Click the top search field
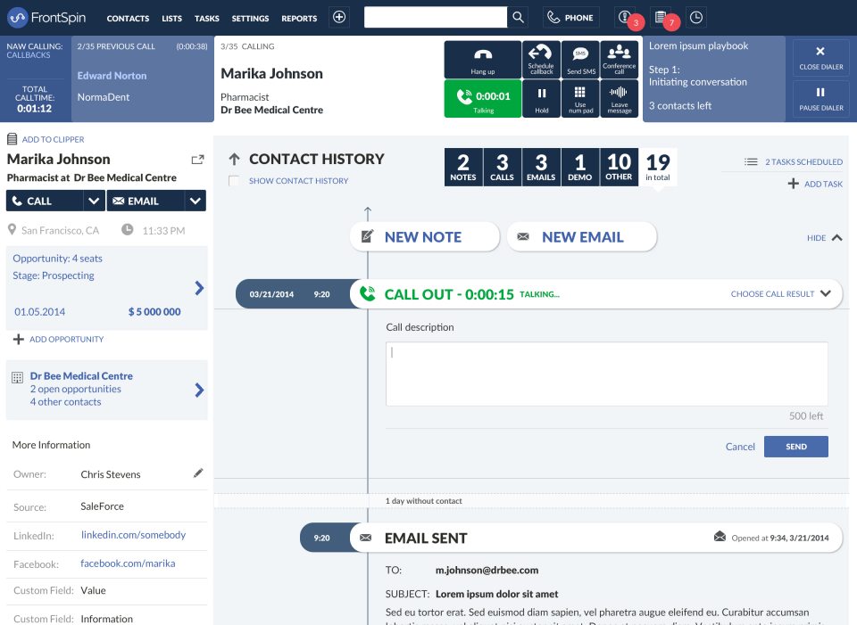857x625 pixels. coord(435,16)
